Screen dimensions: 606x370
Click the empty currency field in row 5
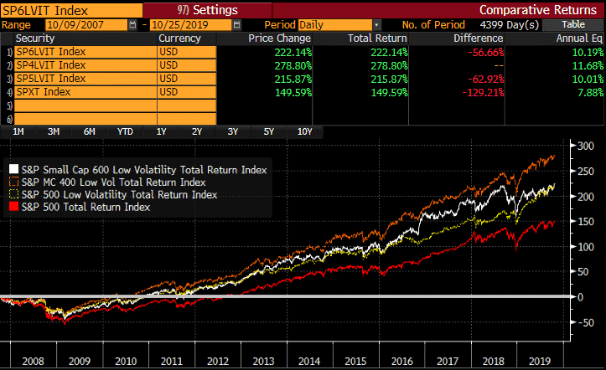[187, 105]
